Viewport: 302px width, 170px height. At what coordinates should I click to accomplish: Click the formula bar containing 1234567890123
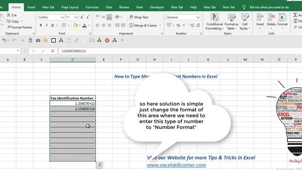pos(180,51)
